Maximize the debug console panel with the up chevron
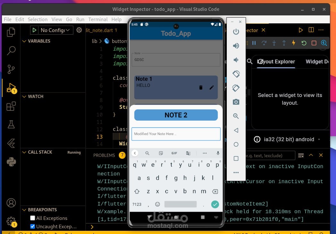This screenshot has width=336, height=234. click(311, 155)
